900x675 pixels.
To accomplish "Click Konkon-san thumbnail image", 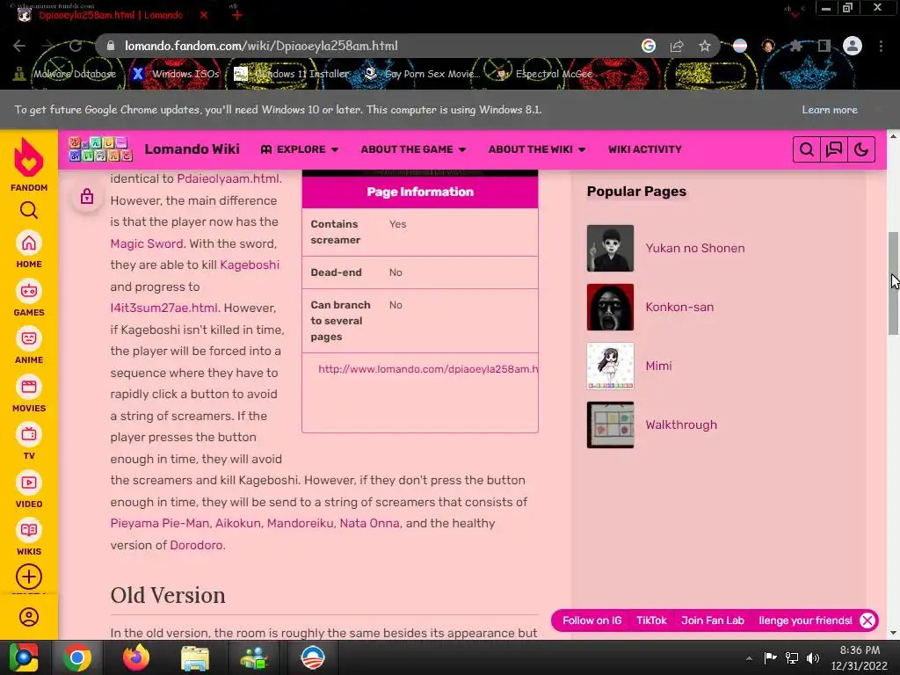I will click(610, 307).
